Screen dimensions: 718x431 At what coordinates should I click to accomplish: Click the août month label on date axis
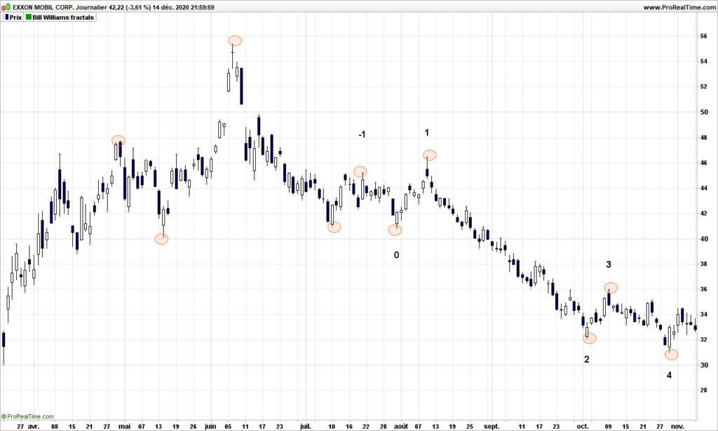click(400, 426)
